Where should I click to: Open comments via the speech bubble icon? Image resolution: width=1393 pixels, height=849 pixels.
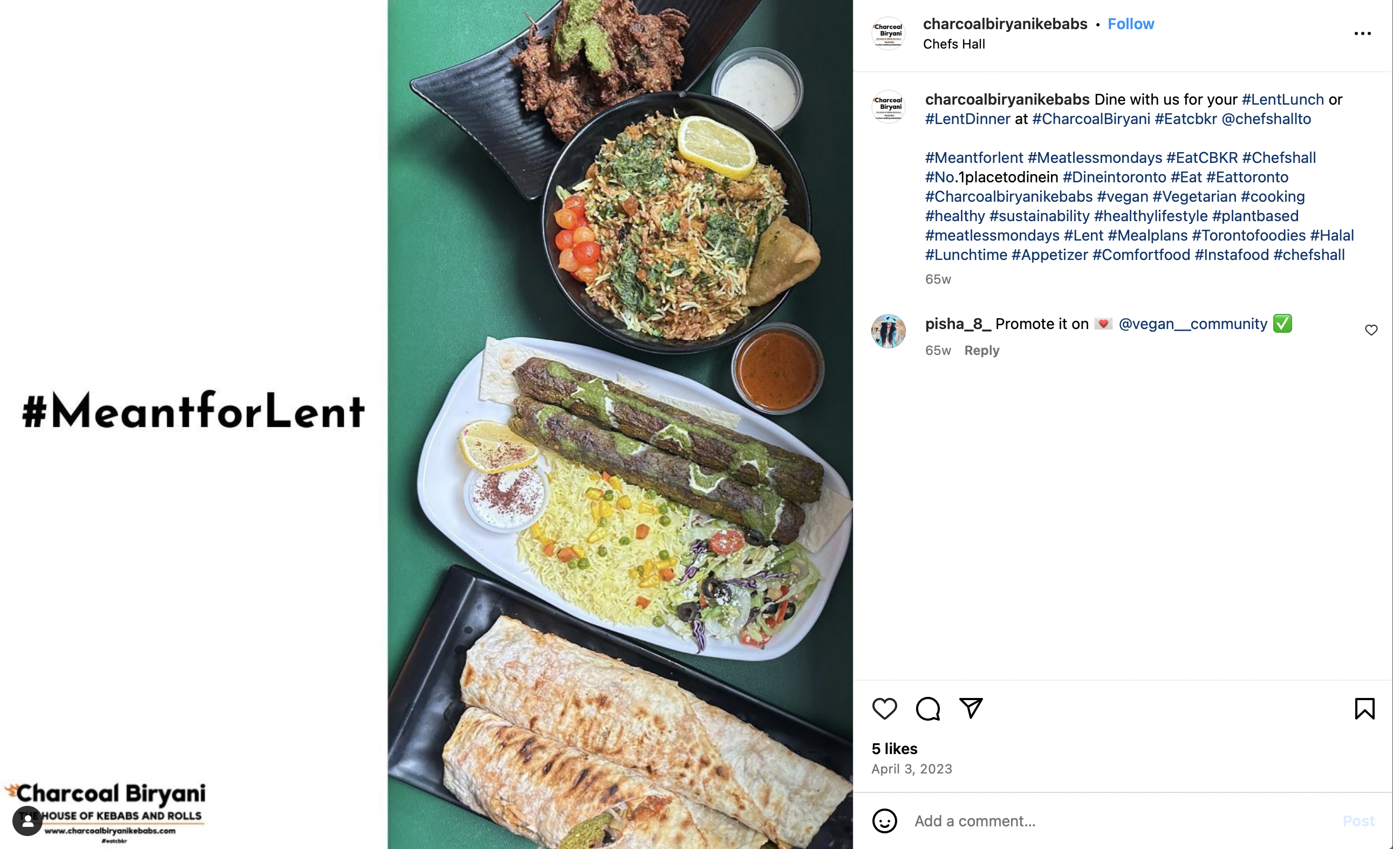coord(928,708)
